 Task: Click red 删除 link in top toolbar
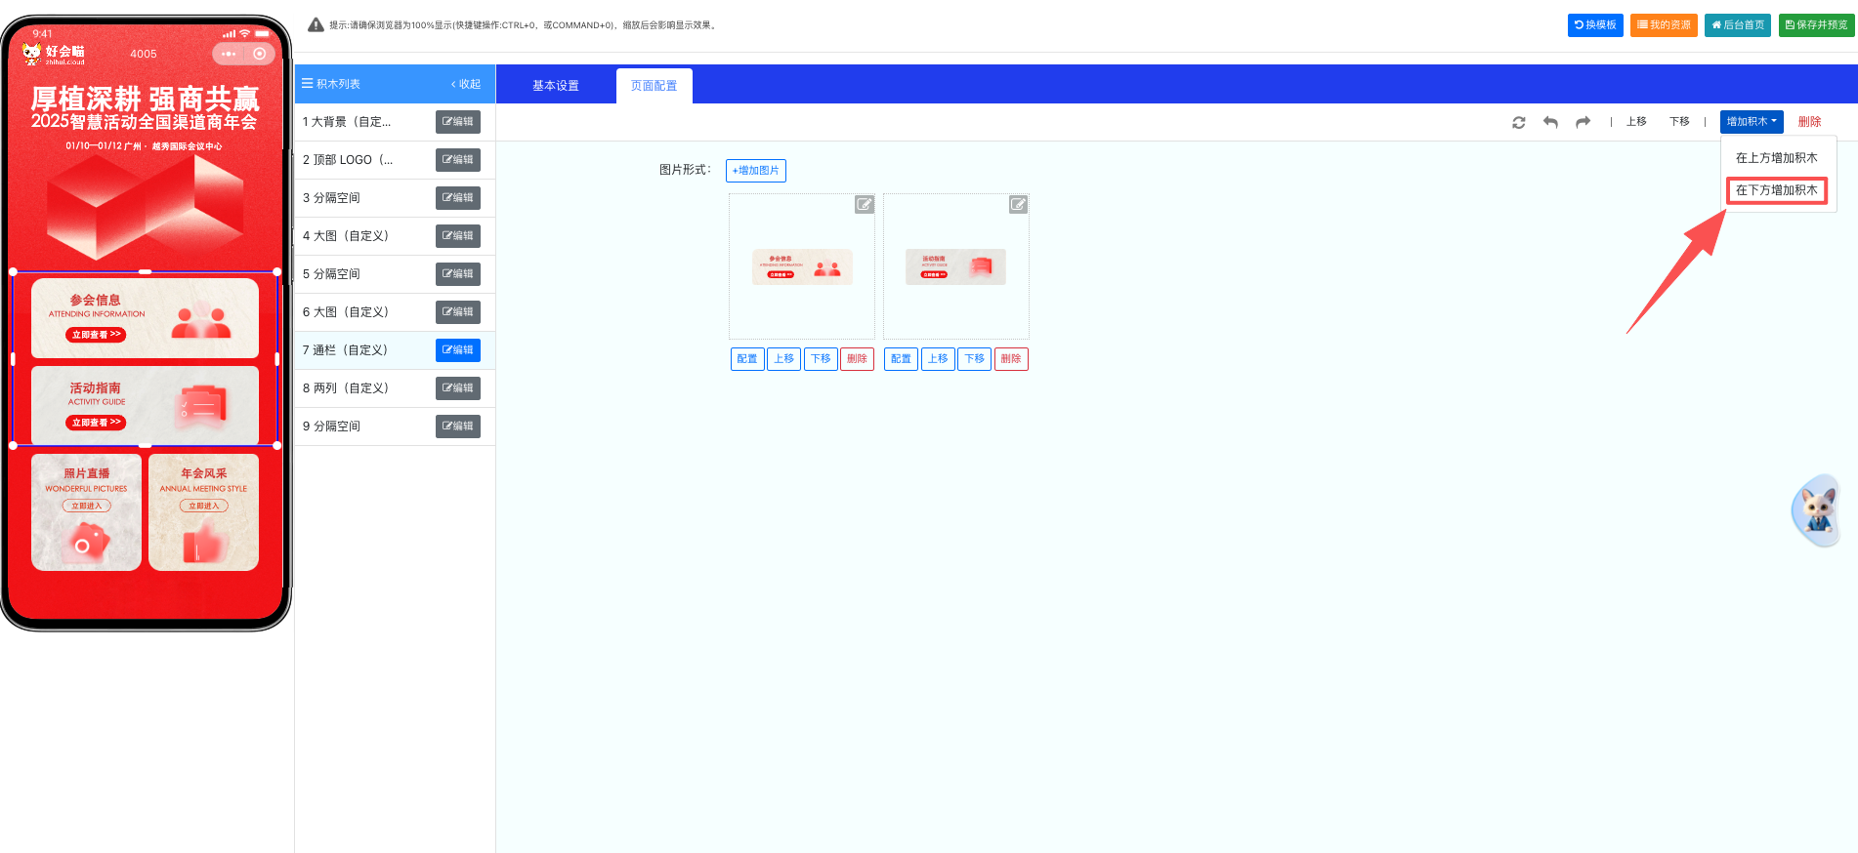coord(1809,122)
